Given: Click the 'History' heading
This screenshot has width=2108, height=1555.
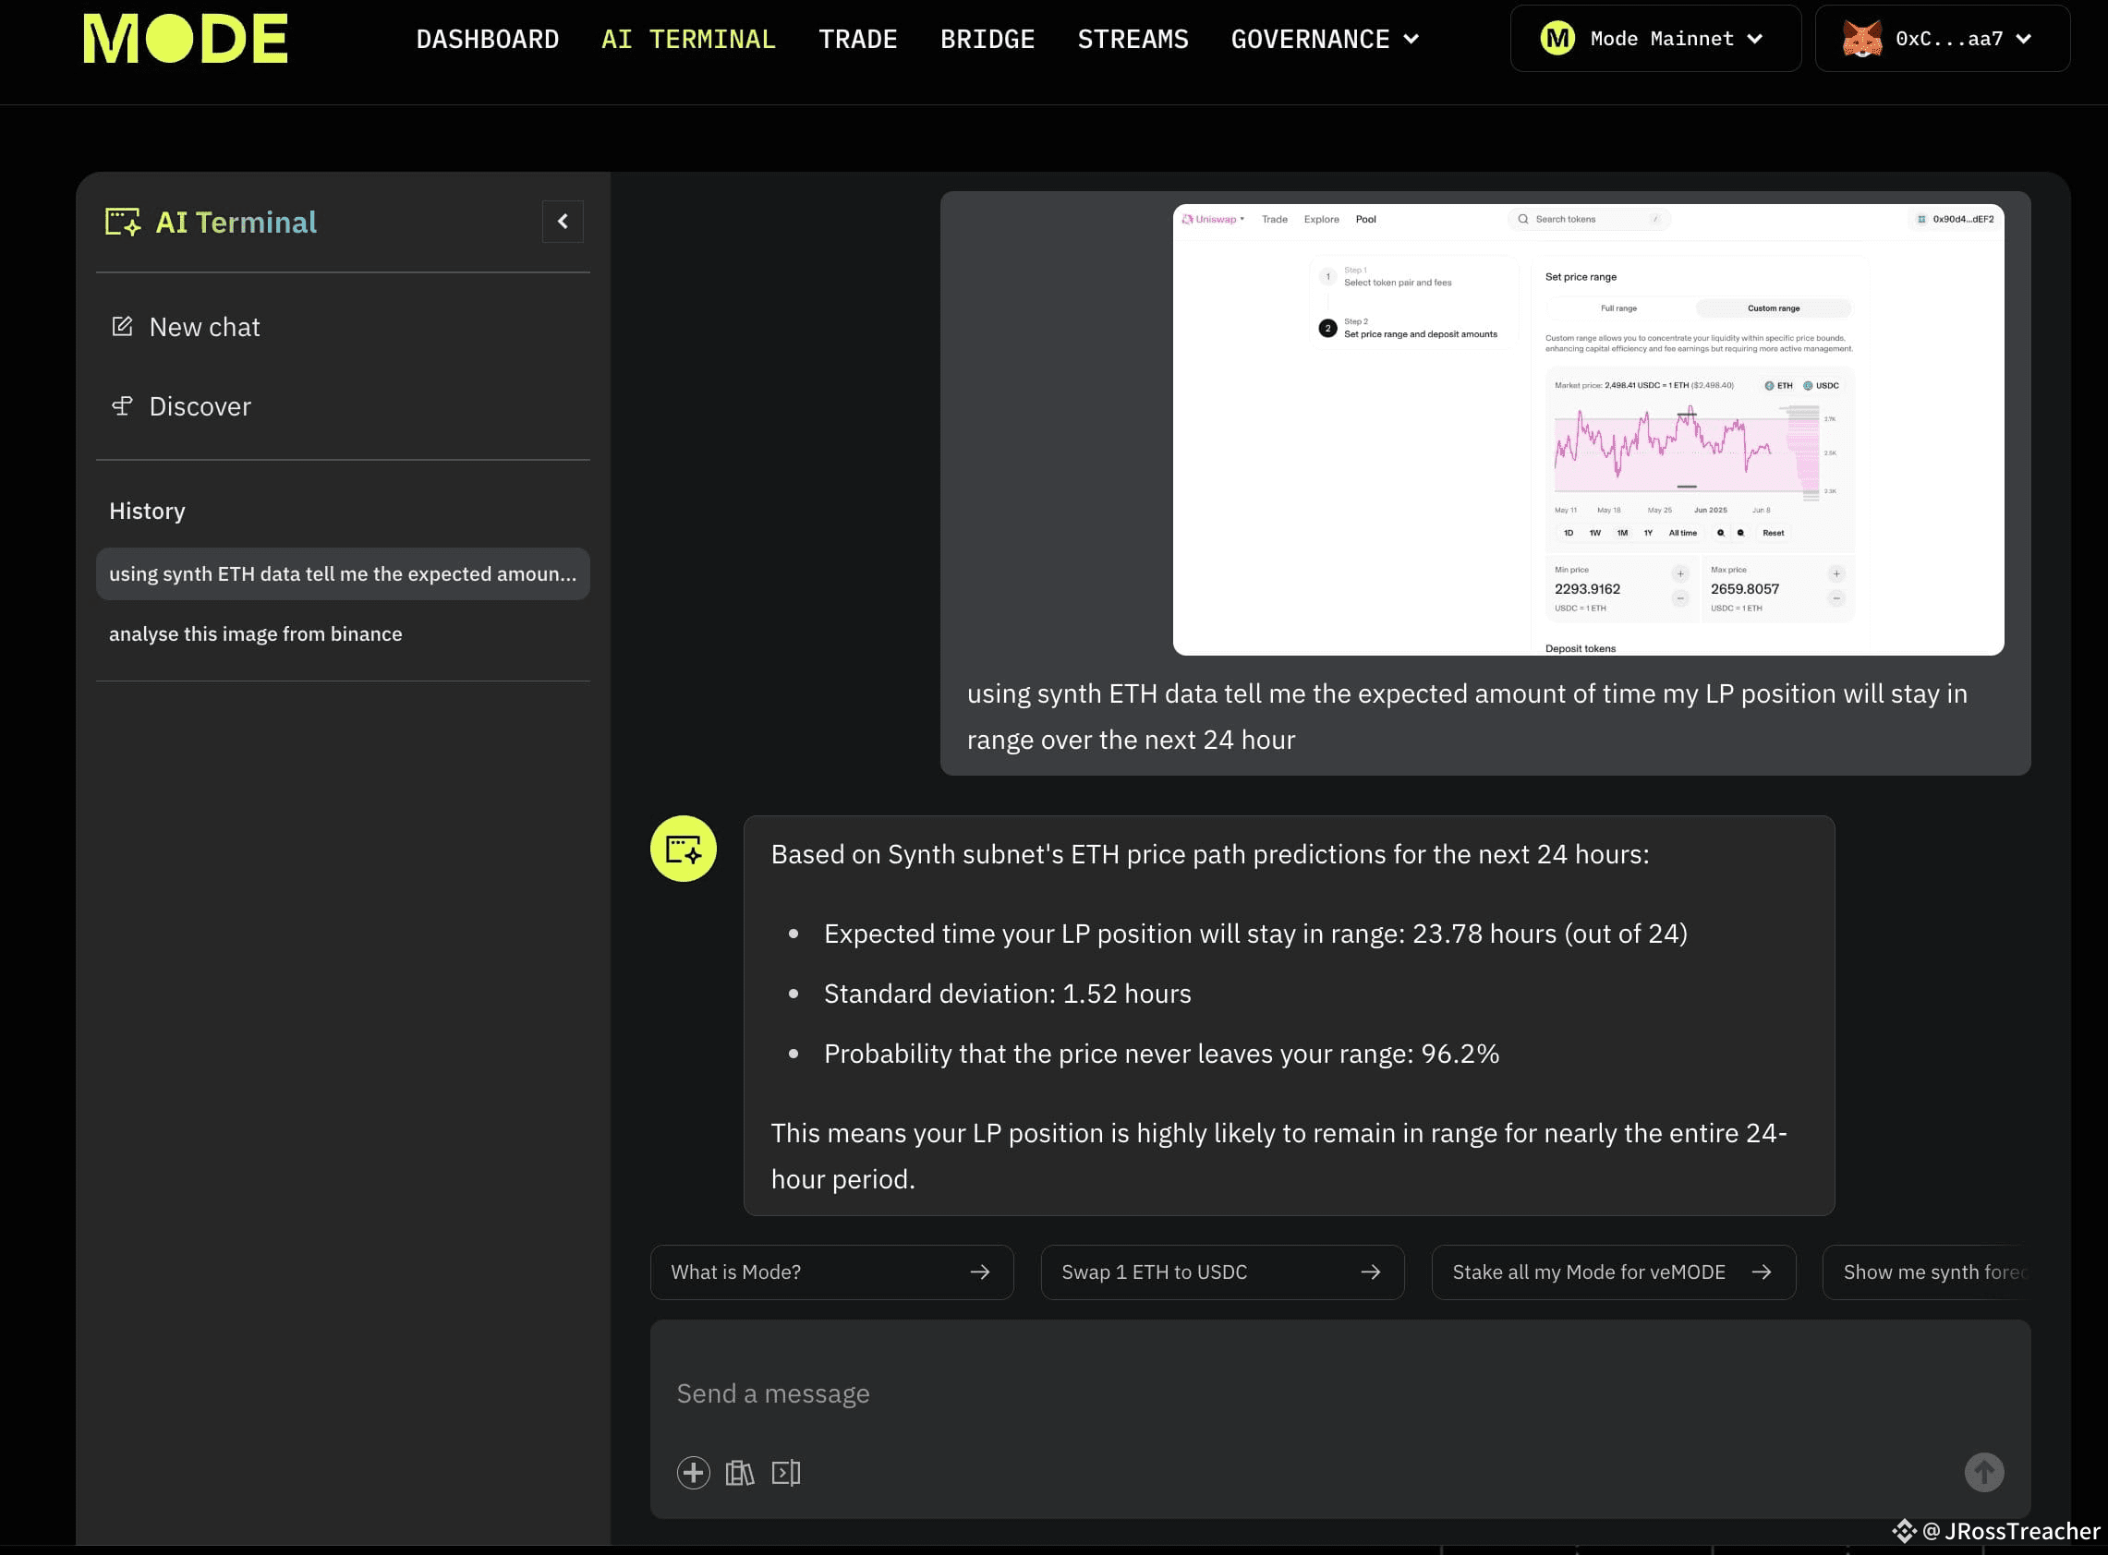Looking at the screenshot, I should pyautogui.click(x=147, y=510).
